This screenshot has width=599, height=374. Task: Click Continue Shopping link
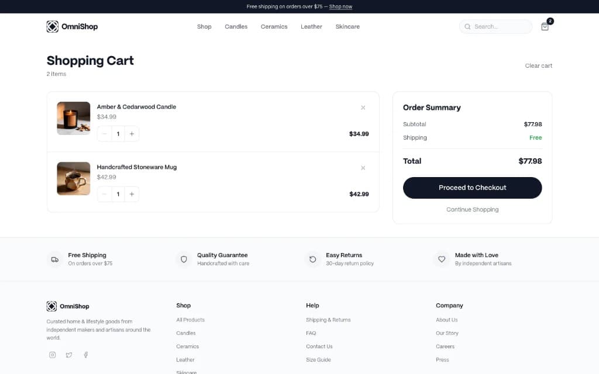point(472,210)
